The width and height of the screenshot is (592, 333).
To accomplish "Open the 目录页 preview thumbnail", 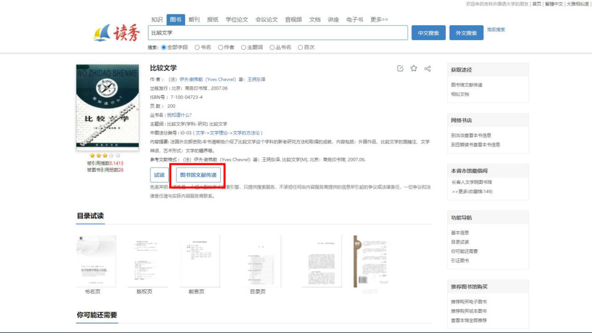I will click(261, 261).
